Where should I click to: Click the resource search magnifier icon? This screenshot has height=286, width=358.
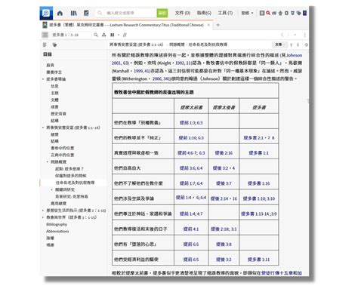coord(96,35)
